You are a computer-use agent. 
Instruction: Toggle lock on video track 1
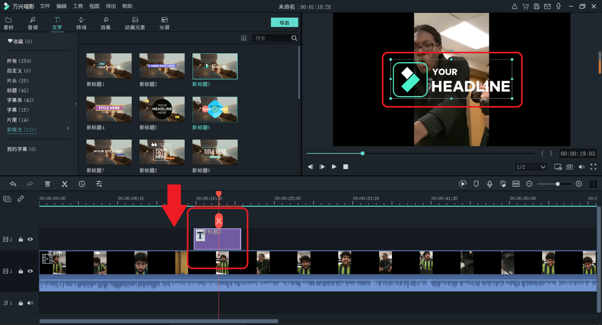(21, 271)
